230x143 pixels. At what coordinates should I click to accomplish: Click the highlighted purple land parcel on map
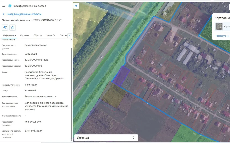(x=121, y=76)
